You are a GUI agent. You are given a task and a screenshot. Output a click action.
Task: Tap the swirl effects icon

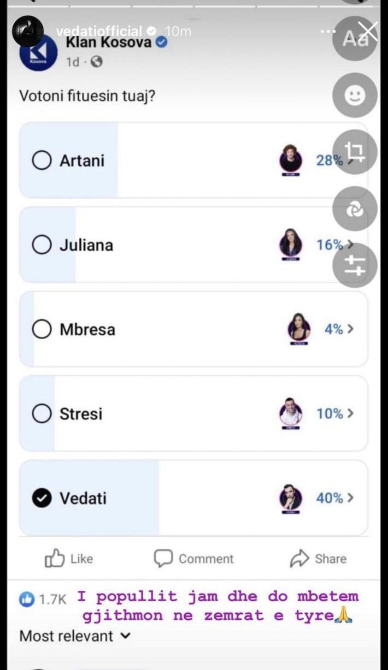[x=355, y=209]
